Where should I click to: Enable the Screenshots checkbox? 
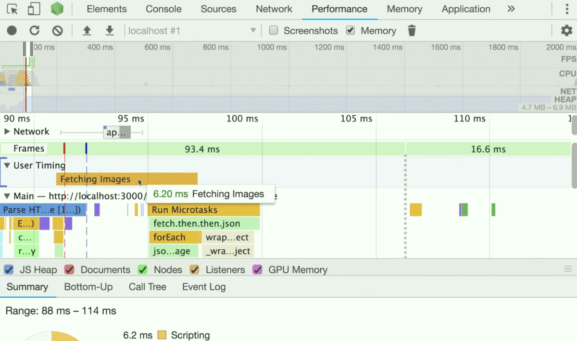coord(274,30)
